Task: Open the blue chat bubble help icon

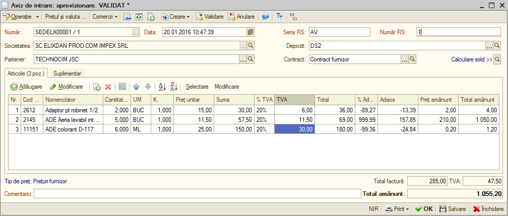Action: pos(265,17)
